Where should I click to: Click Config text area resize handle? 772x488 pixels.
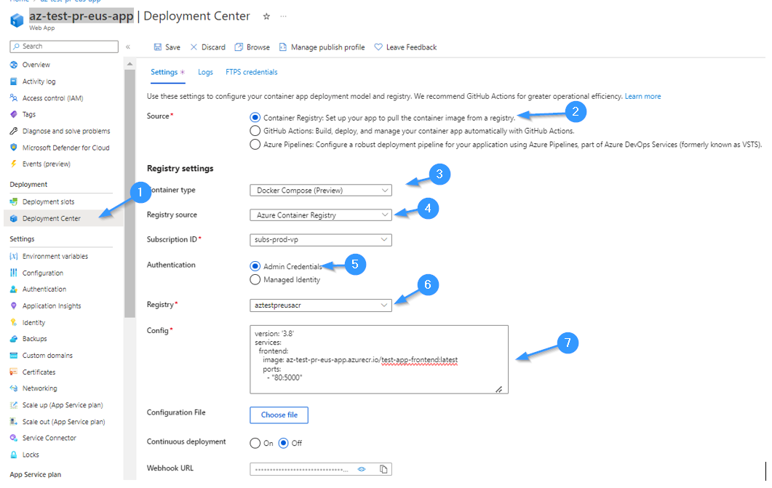click(x=498, y=389)
